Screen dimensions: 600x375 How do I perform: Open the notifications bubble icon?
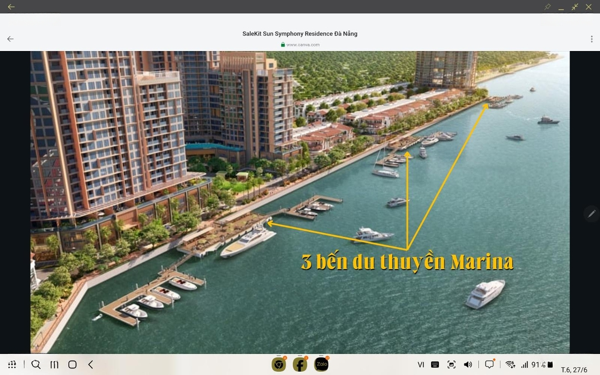pos(489,364)
